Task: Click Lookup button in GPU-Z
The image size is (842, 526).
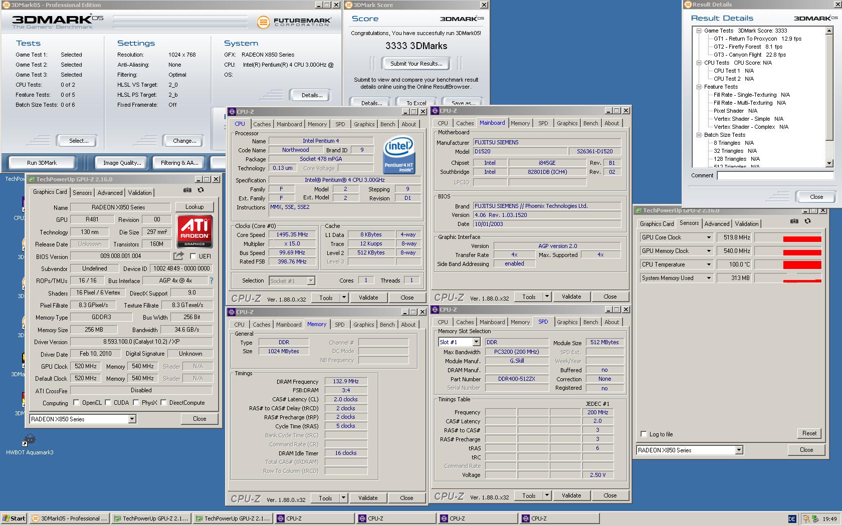Action: click(x=194, y=207)
